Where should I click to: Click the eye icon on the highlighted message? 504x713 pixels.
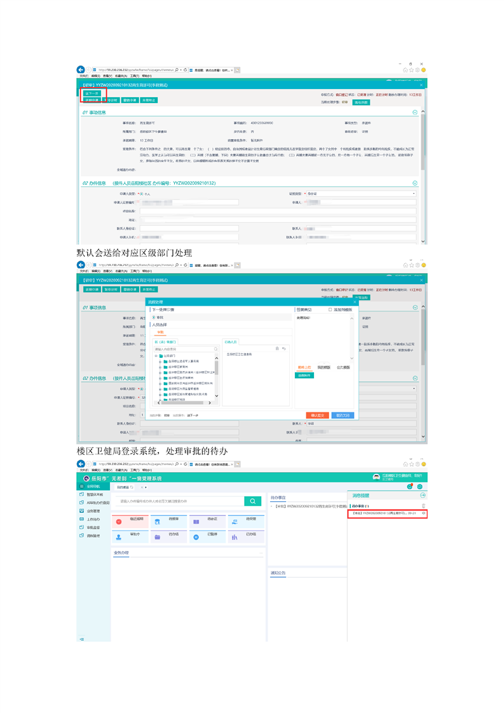[x=423, y=513]
